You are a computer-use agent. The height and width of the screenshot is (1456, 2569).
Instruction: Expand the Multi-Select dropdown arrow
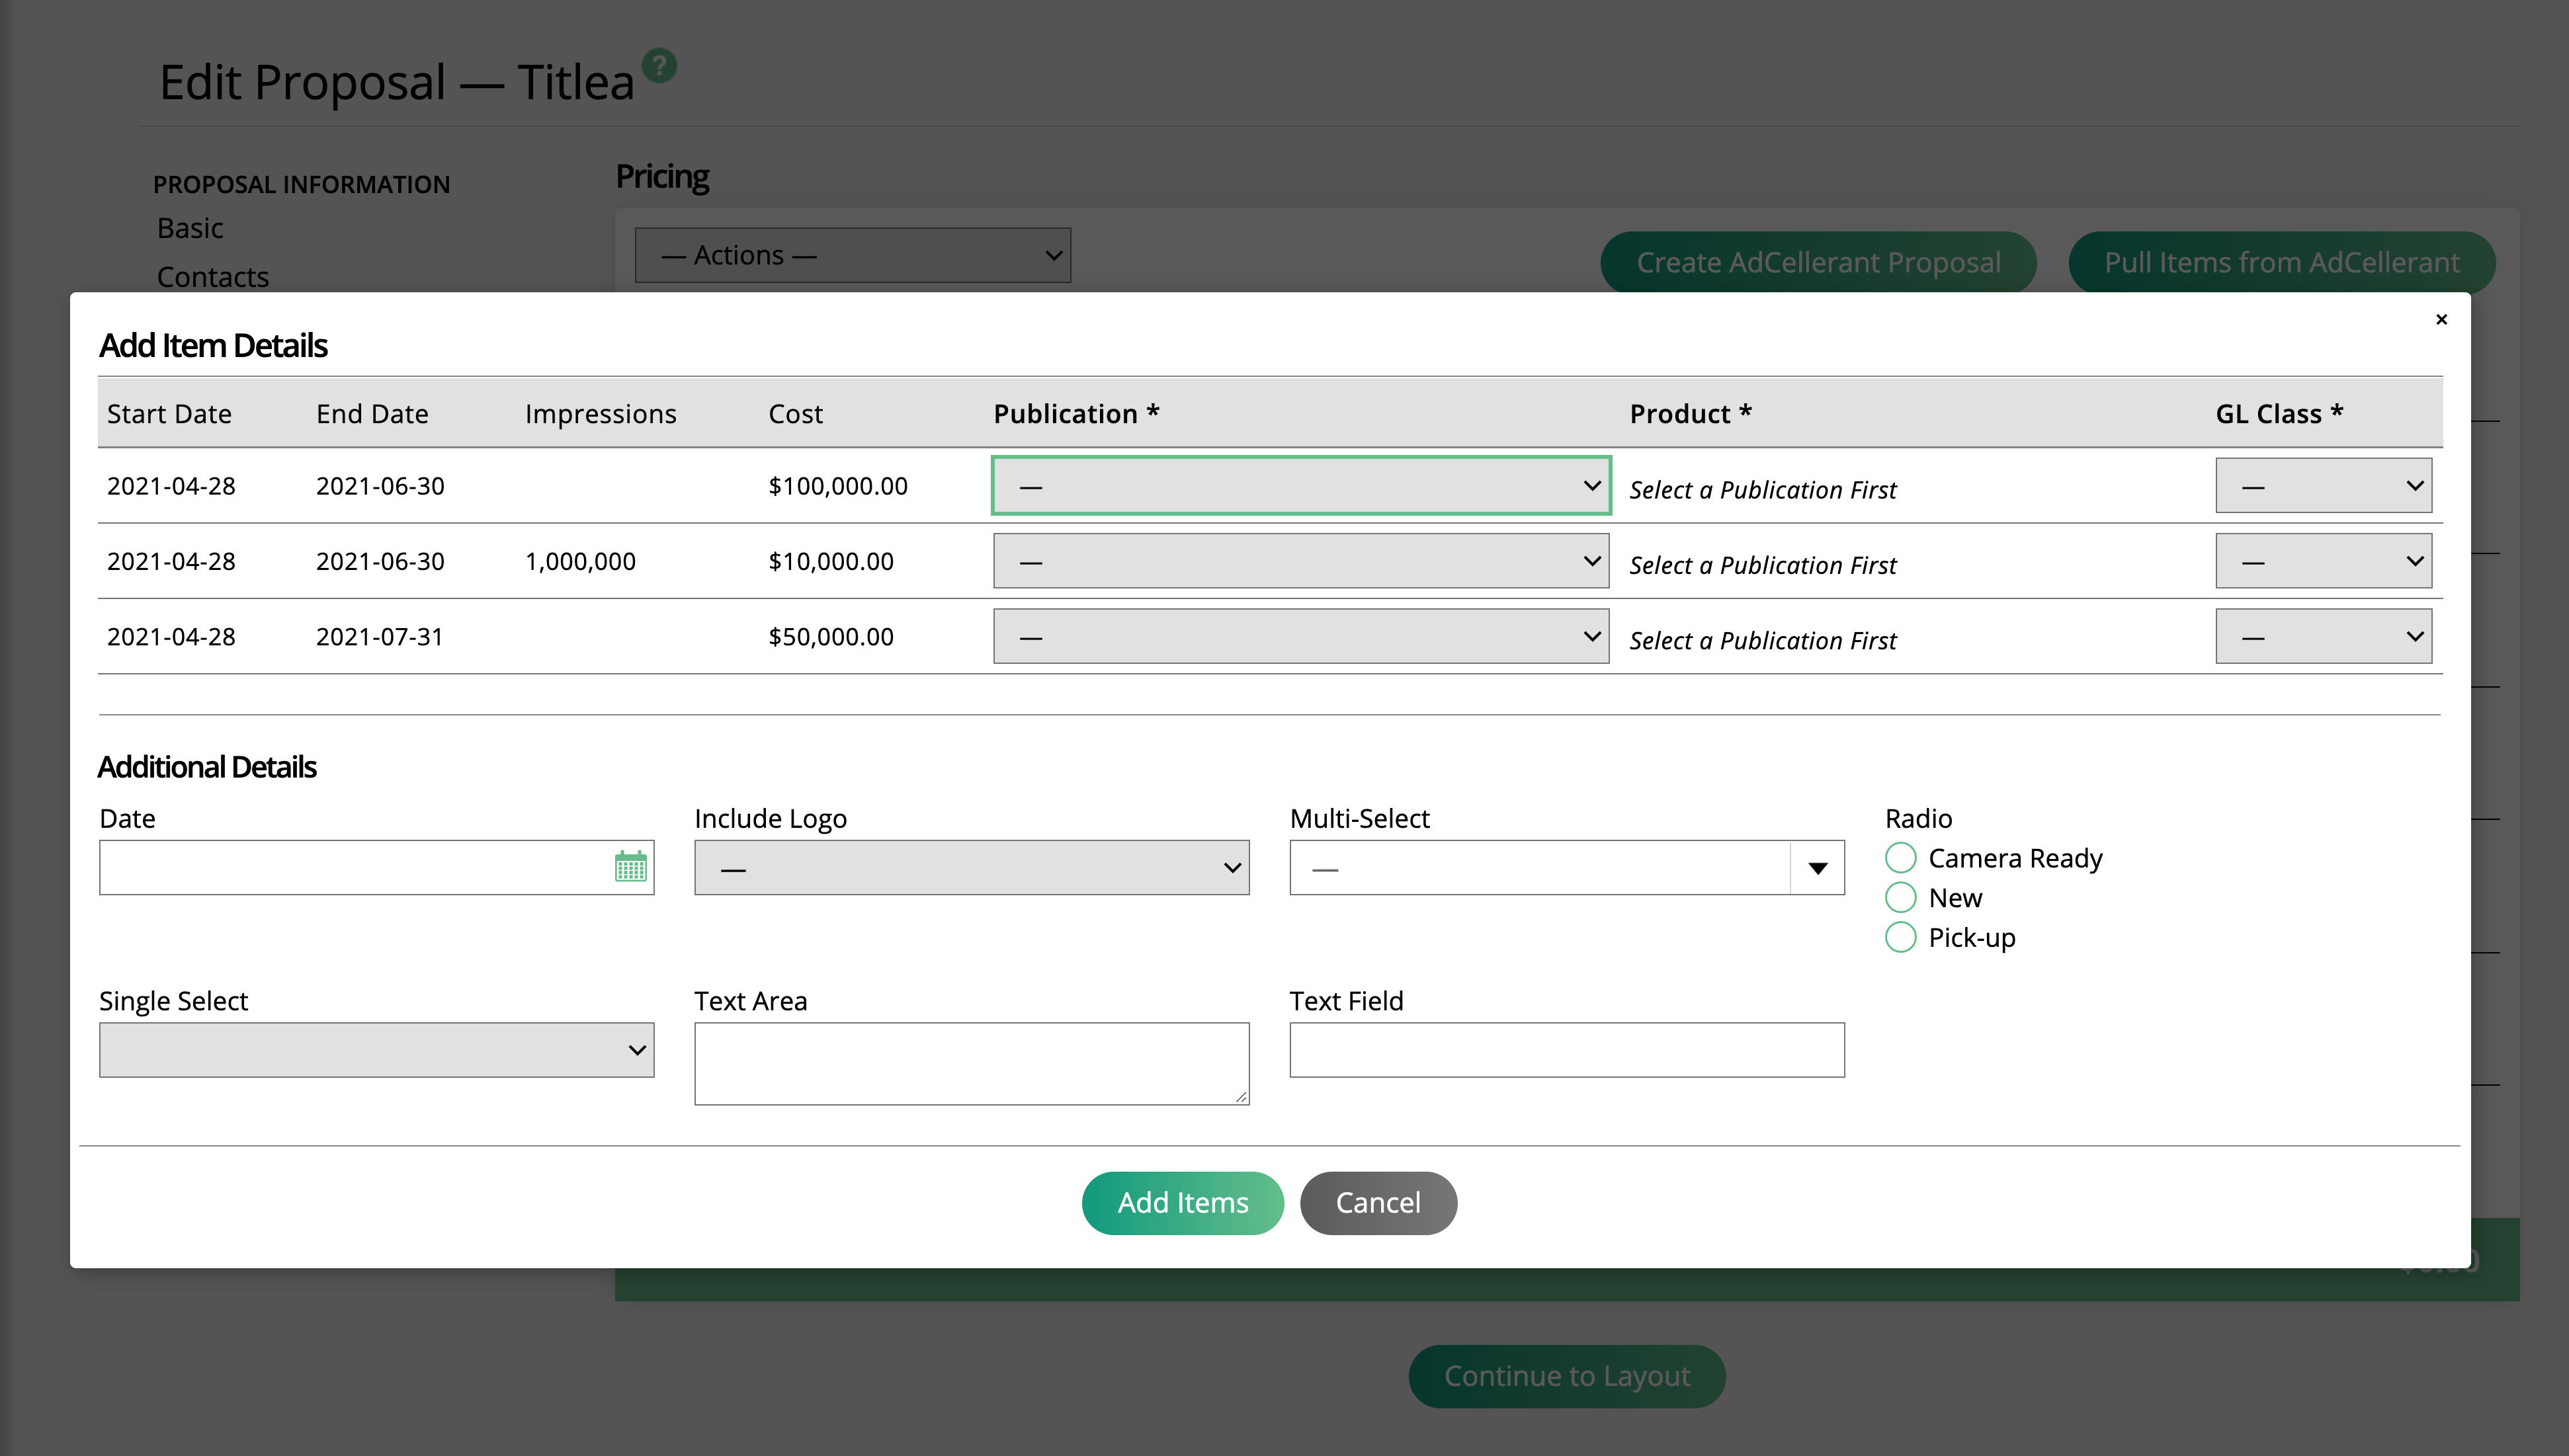pos(1817,868)
